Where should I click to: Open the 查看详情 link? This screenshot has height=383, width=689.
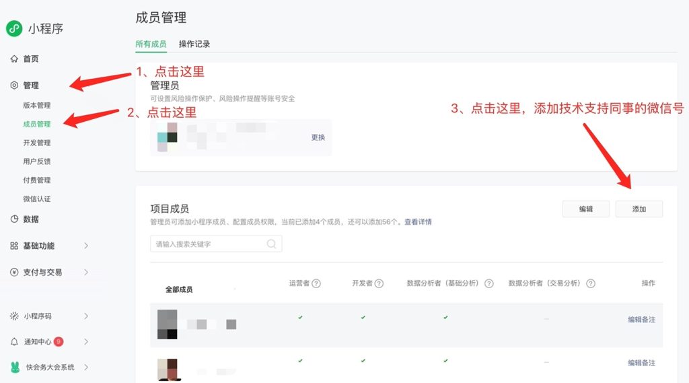(418, 222)
